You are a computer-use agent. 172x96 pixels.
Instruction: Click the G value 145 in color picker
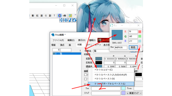(x=133, y=37)
